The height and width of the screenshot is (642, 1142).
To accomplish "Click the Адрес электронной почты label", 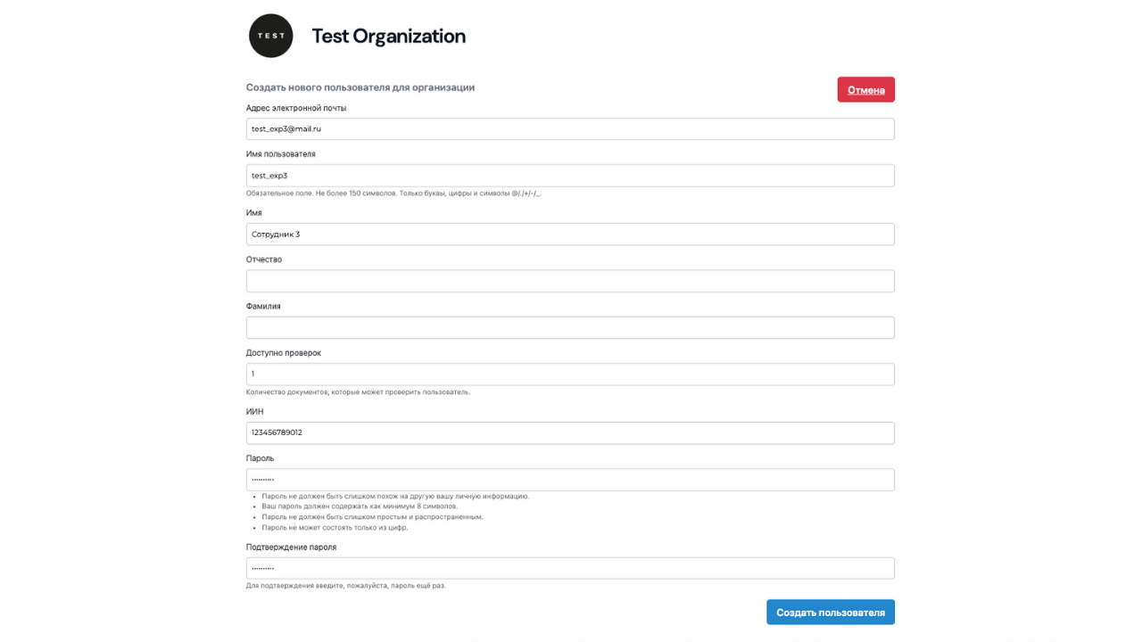I will [296, 108].
